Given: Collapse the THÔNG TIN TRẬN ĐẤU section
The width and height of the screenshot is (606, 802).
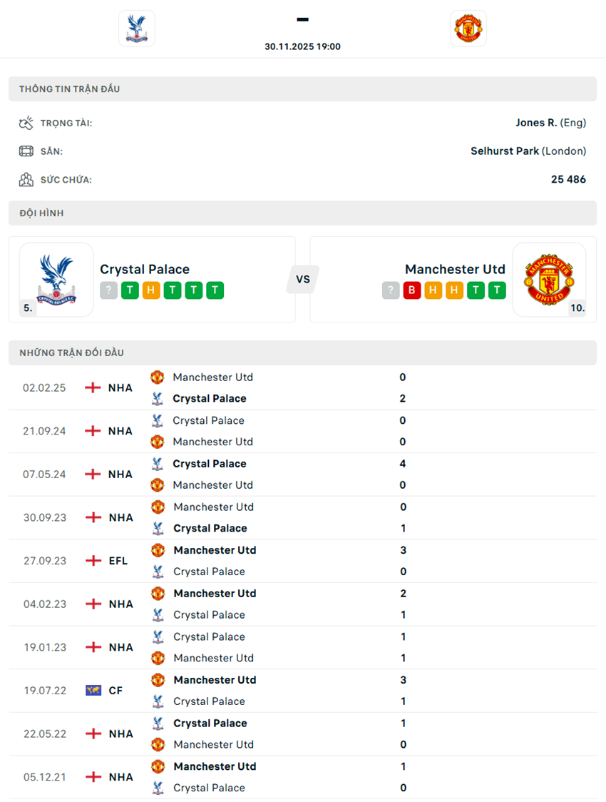Looking at the screenshot, I should click(x=302, y=88).
